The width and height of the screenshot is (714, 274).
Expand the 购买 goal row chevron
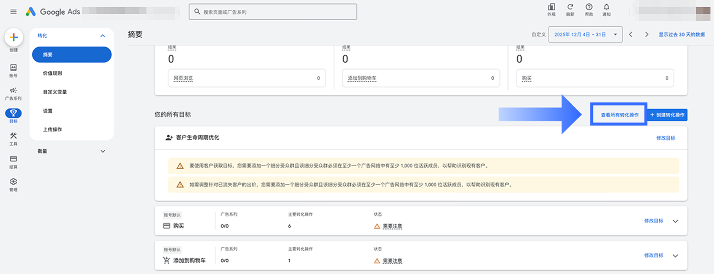click(x=675, y=221)
